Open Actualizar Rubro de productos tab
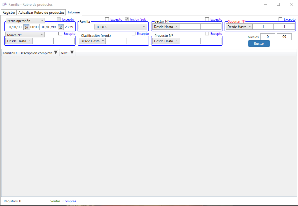 tap(41, 13)
